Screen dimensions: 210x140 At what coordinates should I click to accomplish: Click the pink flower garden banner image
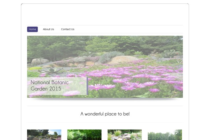(105, 66)
